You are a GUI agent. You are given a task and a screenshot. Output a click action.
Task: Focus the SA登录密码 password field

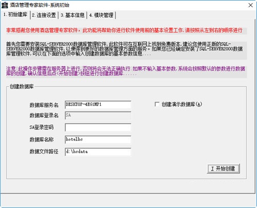(98, 128)
